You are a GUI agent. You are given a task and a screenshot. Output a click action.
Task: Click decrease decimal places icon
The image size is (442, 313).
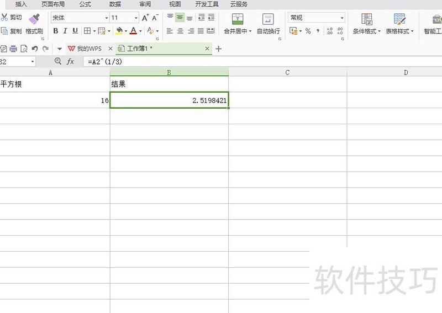coord(340,31)
